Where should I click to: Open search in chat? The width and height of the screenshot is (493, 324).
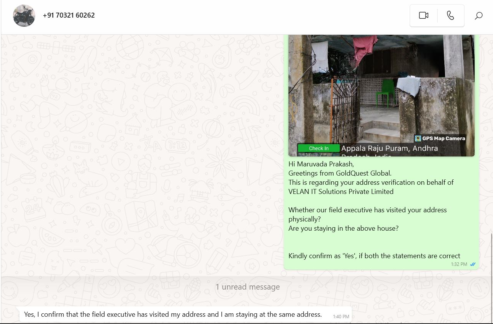coord(478,16)
